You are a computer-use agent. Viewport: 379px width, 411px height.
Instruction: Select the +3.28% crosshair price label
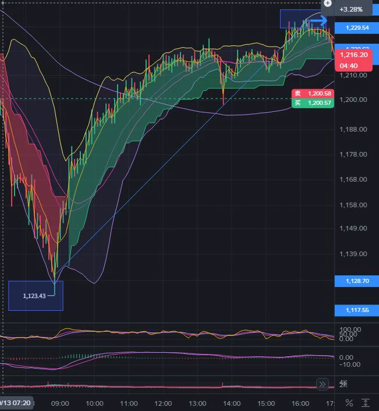[351, 9]
